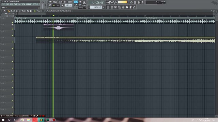Click the help question mark icon
Screen dimensions: 218x122
click(142, 2)
